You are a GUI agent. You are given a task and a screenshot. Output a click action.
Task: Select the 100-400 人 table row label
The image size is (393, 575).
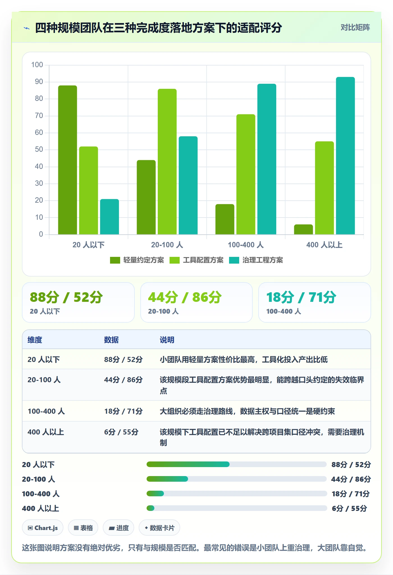click(46, 411)
